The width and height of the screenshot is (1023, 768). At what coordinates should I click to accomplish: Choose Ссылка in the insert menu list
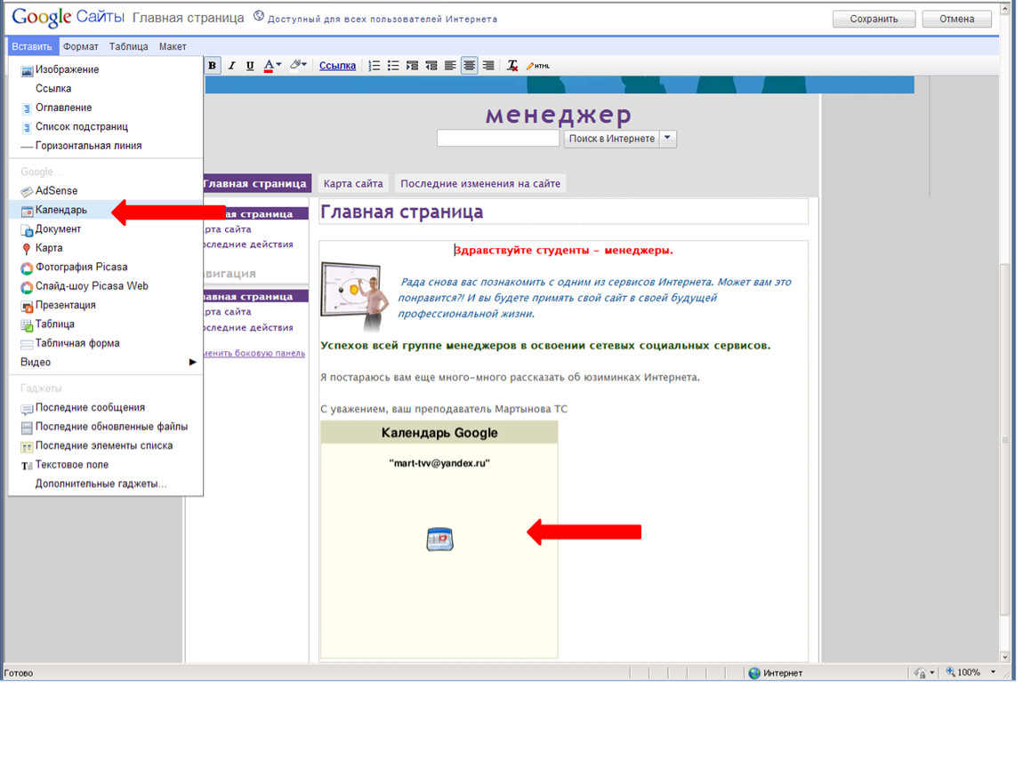coord(106,89)
